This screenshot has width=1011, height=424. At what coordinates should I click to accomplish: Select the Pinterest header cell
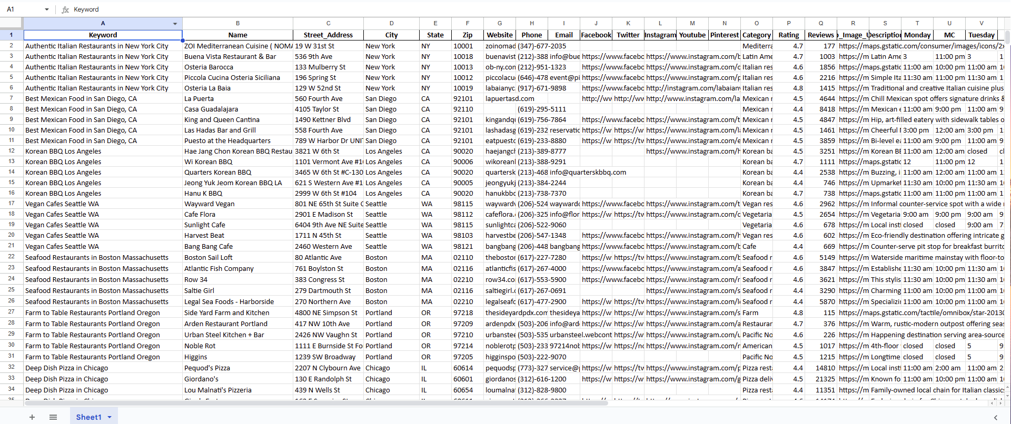(725, 35)
